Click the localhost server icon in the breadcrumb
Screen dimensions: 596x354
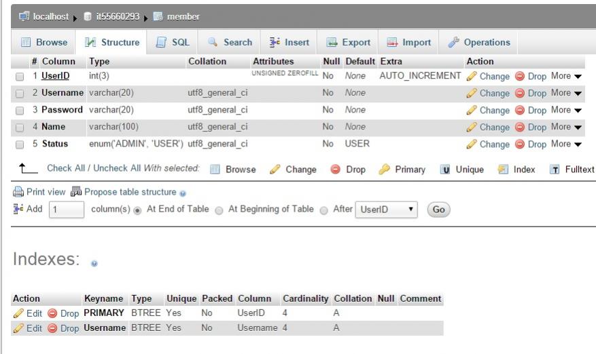[x=24, y=16]
